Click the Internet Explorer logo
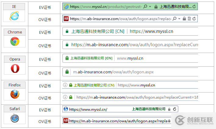216x129 pixels. tap(14, 16)
